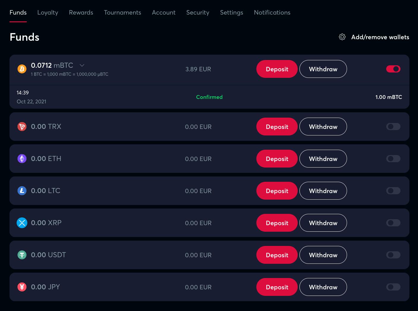Viewport: 418px width, 311px height.
Task: Click the gear icon beside Add/remove wallets
Action: point(342,37)
